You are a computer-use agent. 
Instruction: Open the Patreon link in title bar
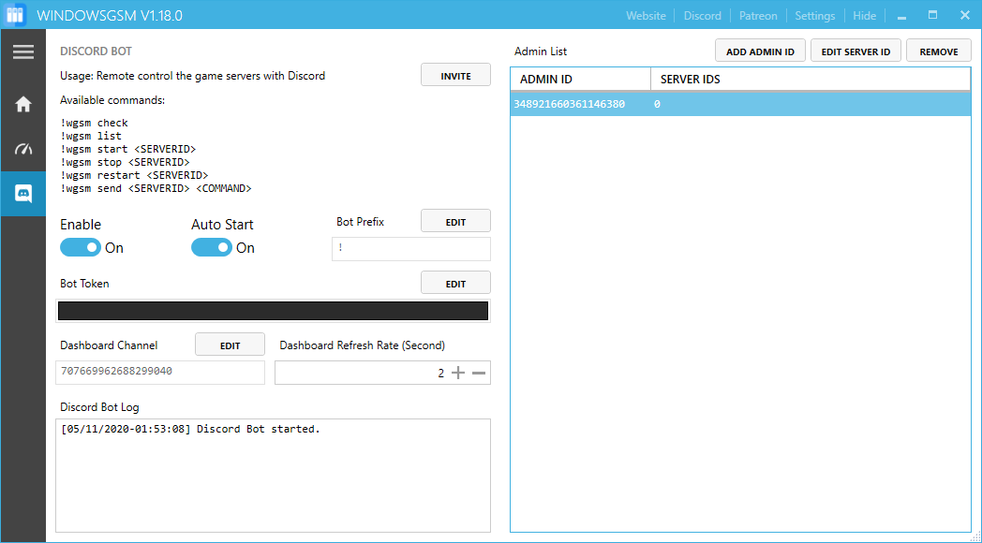click(758, 16)
